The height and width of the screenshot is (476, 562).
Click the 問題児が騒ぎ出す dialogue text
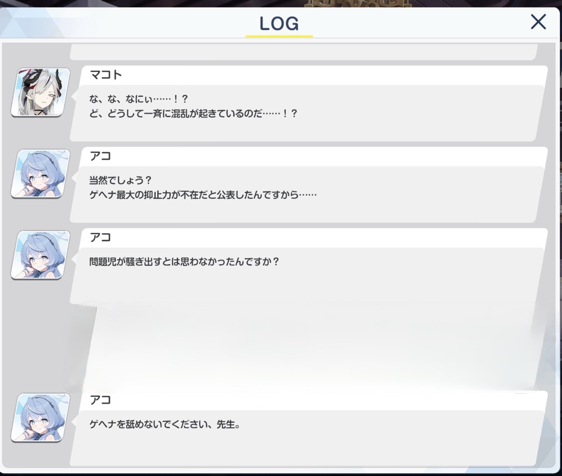pos(184,262)
